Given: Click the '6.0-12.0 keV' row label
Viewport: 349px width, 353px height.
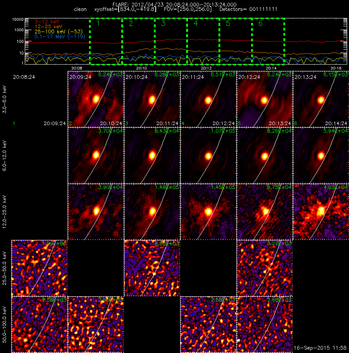Looking at the screenshot, I should [x=5, y=155].
